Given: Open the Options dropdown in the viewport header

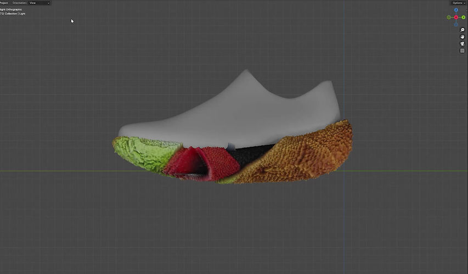Looking at the screenshot, I should 458,3.
